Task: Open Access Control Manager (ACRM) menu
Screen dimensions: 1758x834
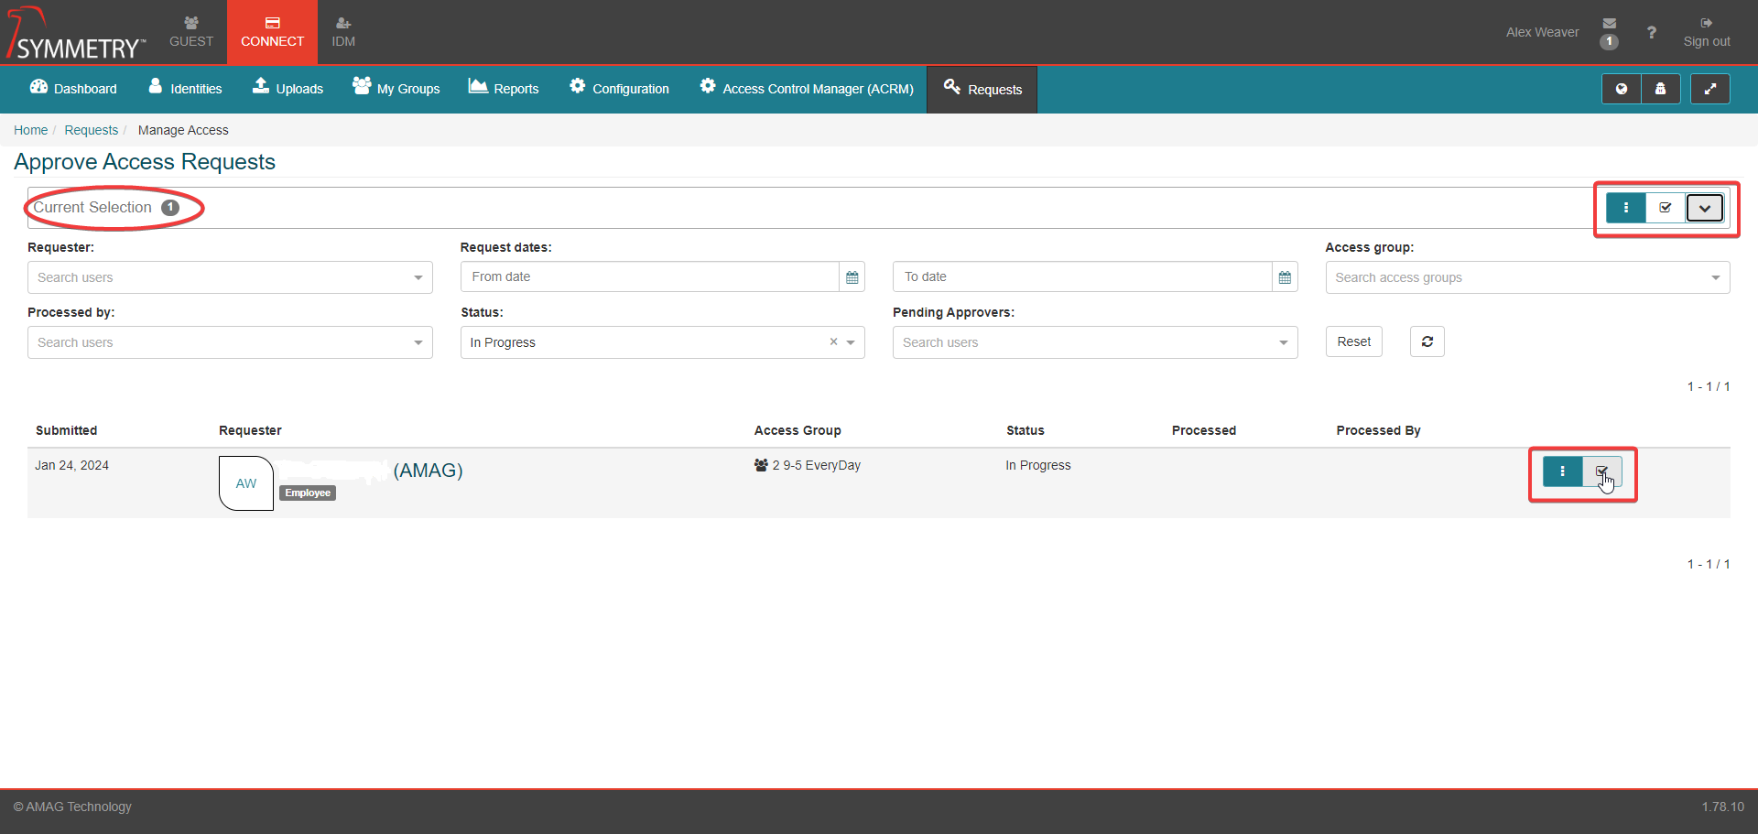Action: [806, 89]
